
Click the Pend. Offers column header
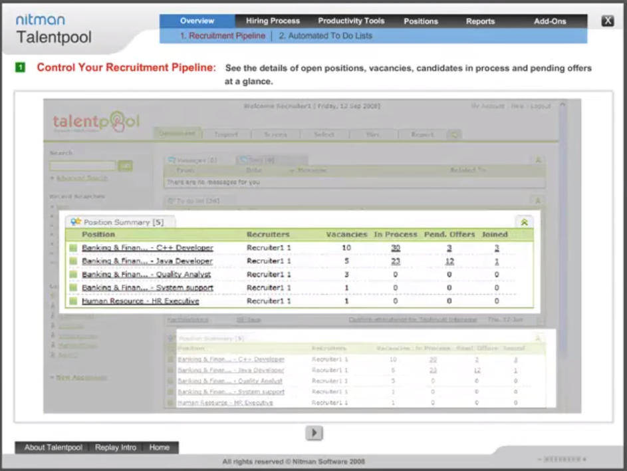tap(449, 234)
